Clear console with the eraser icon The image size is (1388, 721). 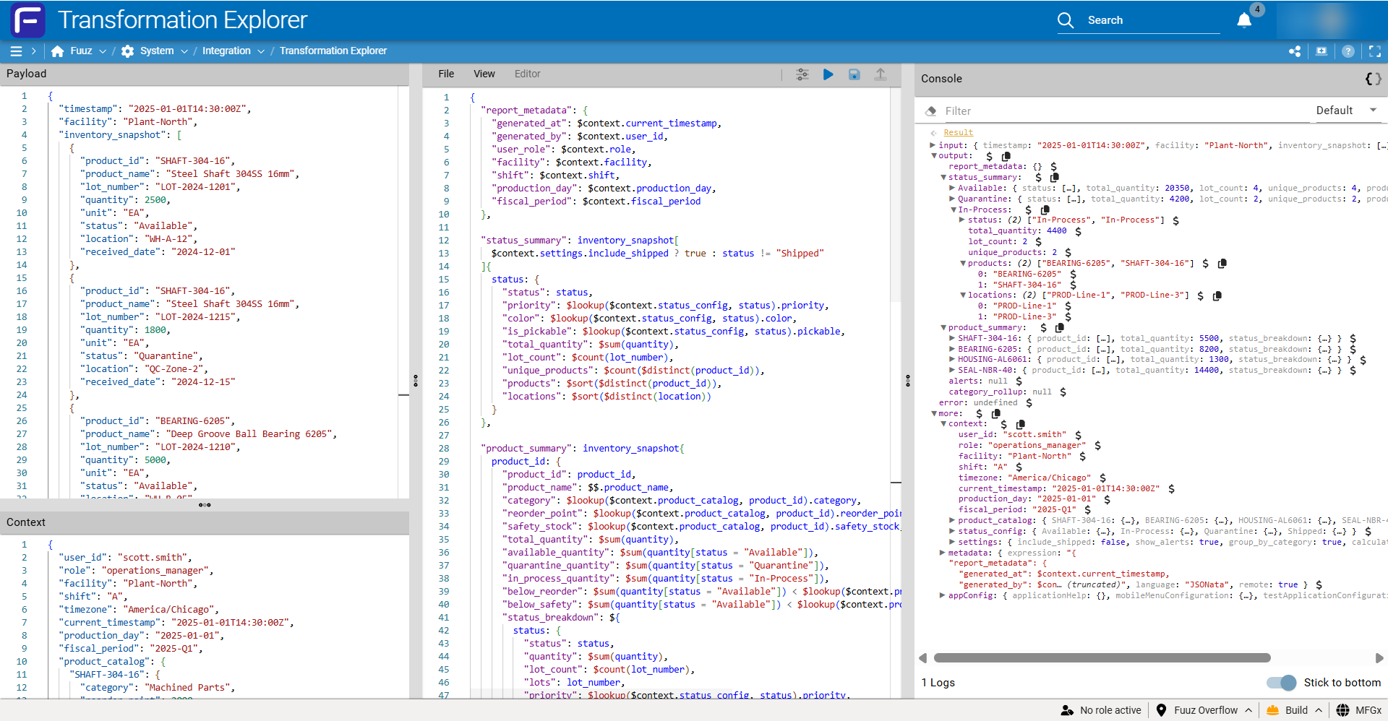click(931, 111)
